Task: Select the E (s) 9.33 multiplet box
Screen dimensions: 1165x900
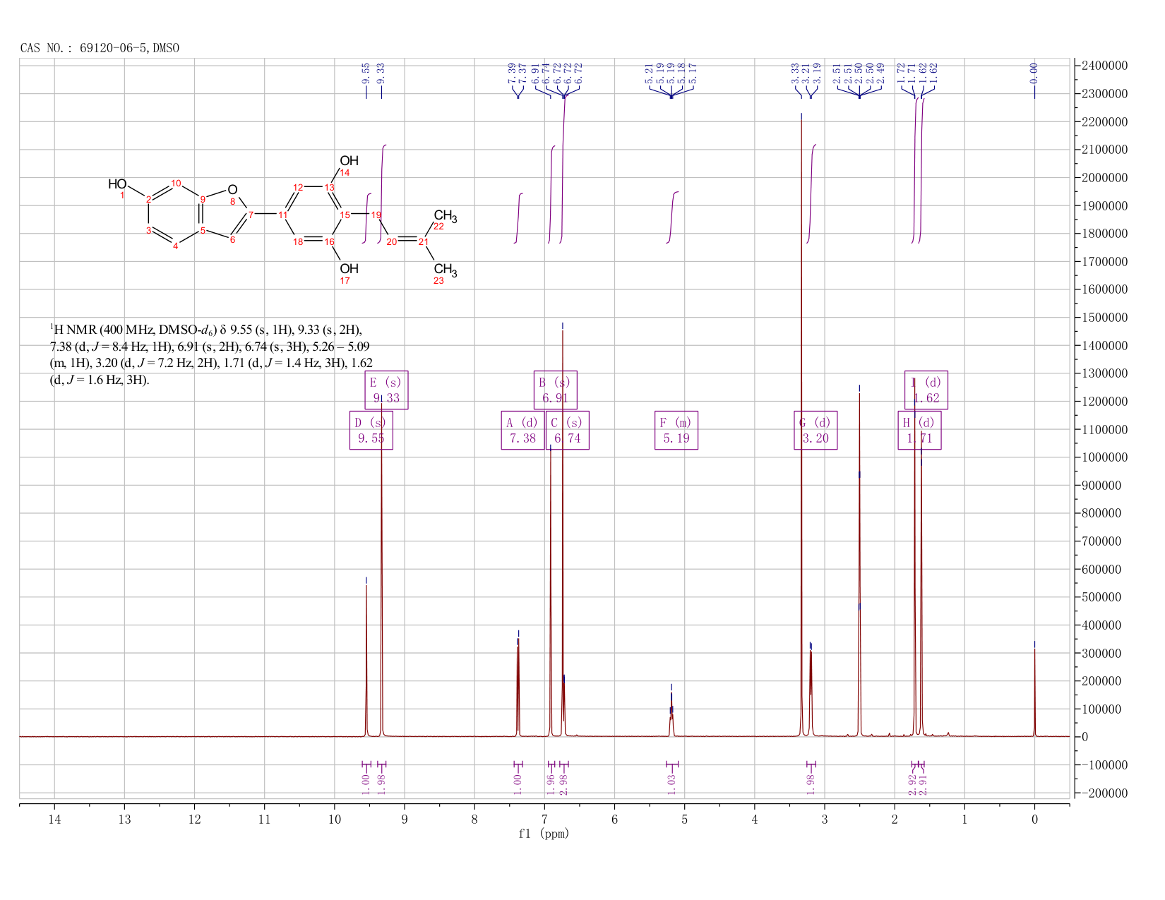Action: pyautogui.click(x=386, y=390)
